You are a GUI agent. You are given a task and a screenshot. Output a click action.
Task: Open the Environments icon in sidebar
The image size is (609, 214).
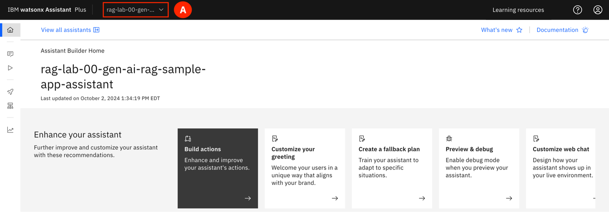pos(10,106)
